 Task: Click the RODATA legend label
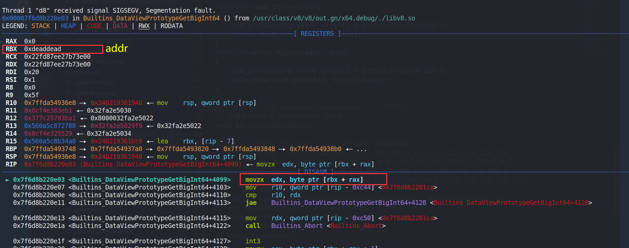(171, 26)
